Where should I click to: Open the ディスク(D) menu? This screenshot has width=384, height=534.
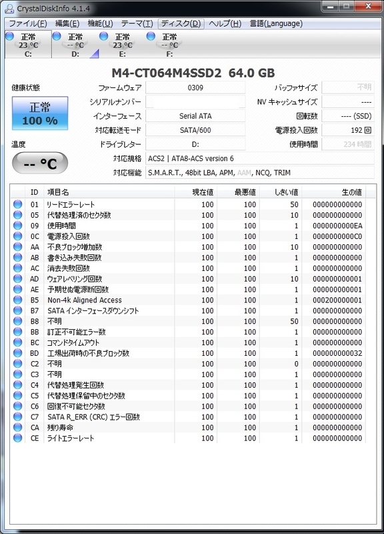pos(181,23)
